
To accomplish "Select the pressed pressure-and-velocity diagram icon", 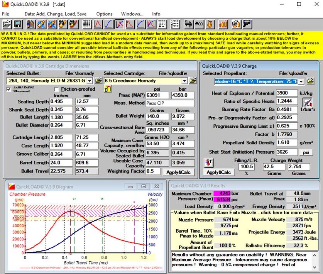I will [119, 24].
